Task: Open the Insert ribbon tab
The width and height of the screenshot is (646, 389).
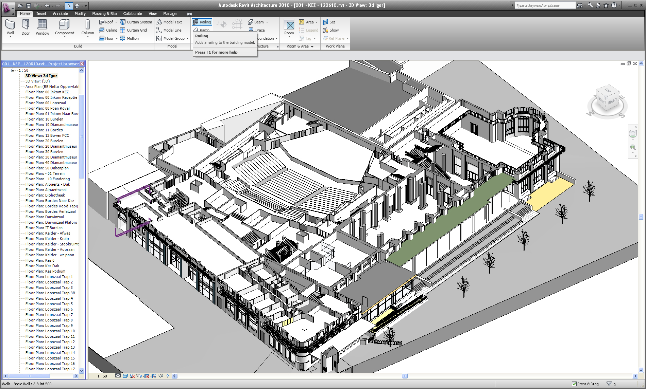Action: [41, 14]
